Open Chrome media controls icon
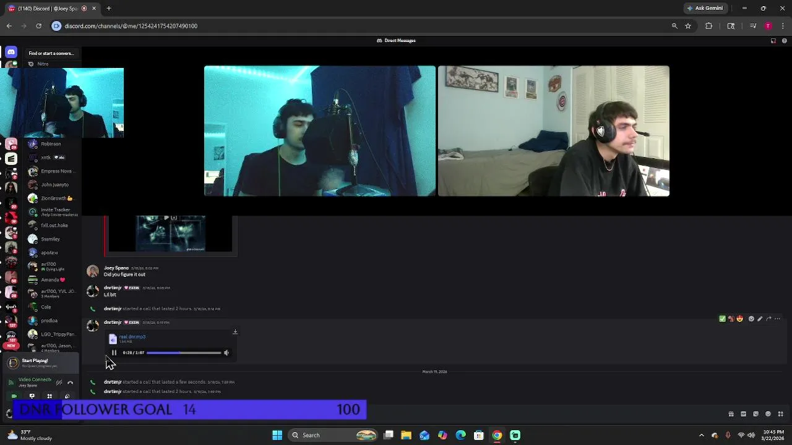The width and height of the screenshot is (792, 445). tap(753, 26)
